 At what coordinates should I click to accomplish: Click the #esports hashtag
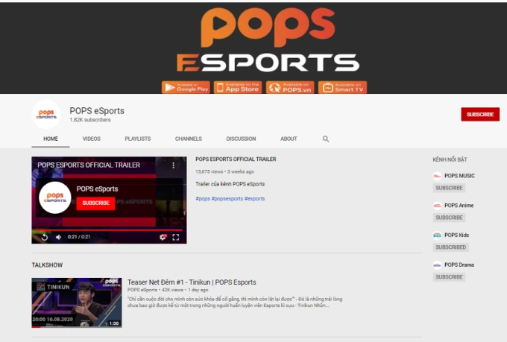click(254, 199)
